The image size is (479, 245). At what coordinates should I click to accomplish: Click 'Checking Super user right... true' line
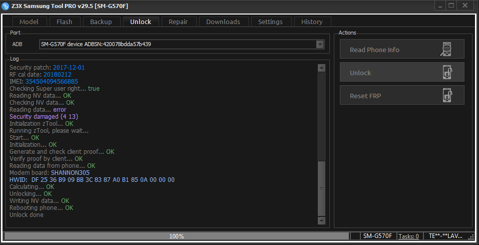(55, 88)
